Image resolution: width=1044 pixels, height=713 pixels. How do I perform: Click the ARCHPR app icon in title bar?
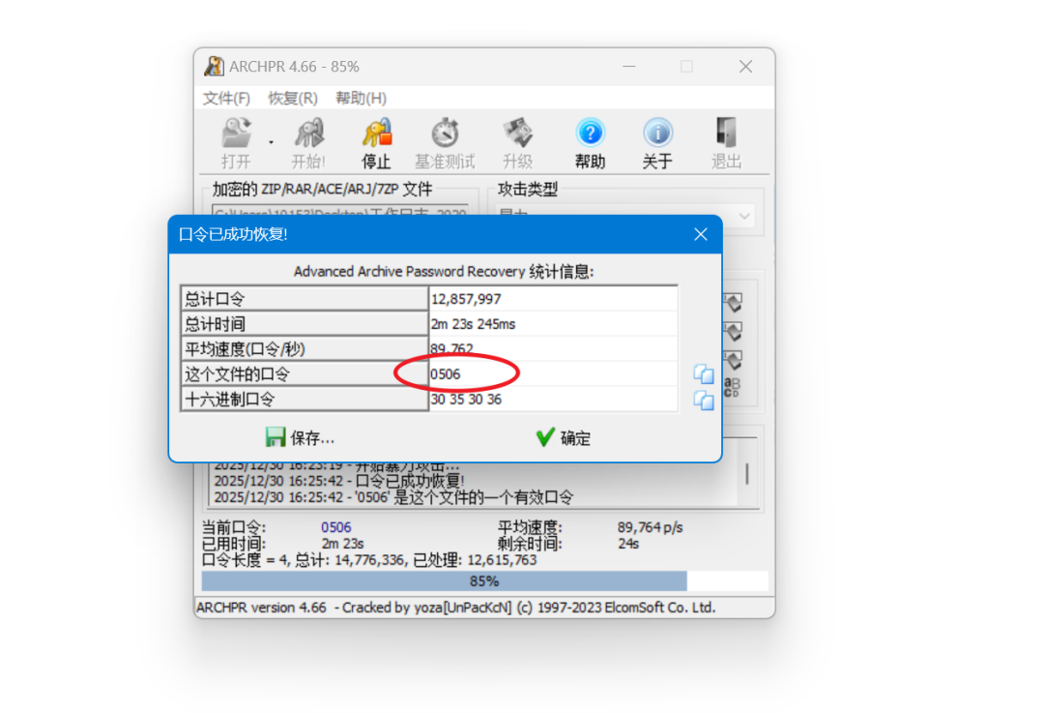click(x=214, y=66)
